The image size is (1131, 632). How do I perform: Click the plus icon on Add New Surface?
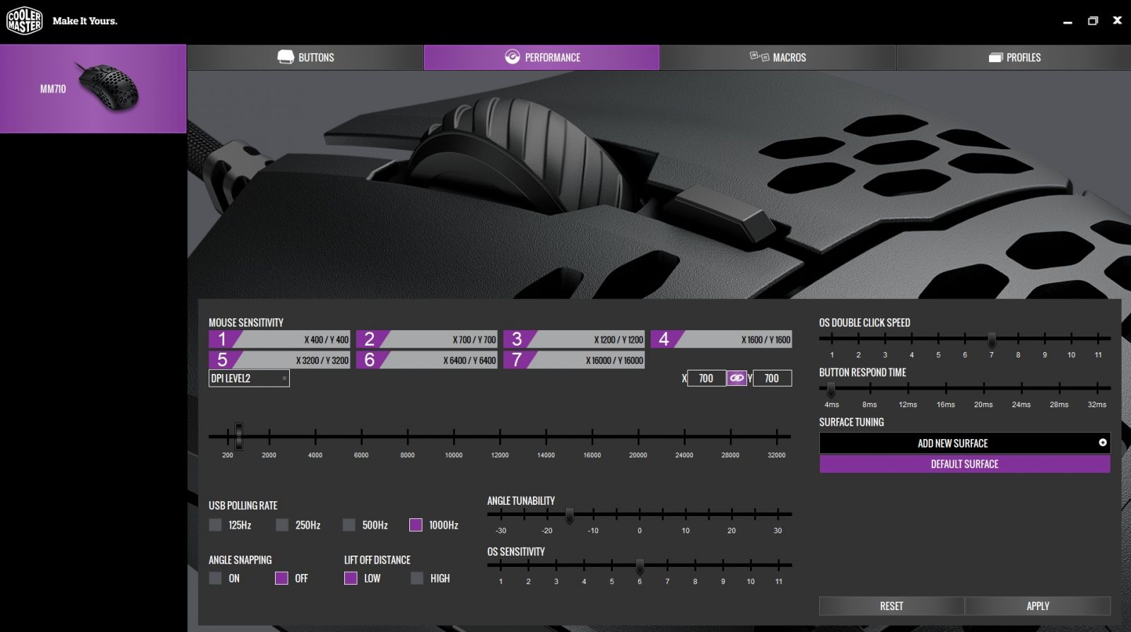coord(1102,443)
